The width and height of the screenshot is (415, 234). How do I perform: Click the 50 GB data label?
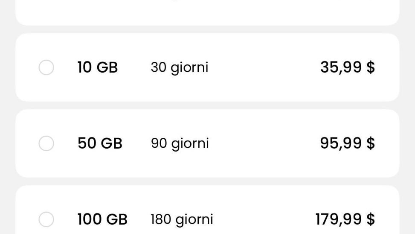pyautogui.click(x=100, y=143)
